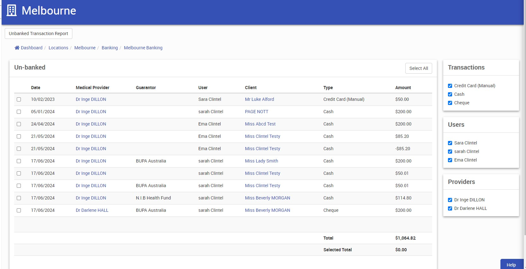The height and width of the screenshot is (269, 526).
Task: Click the User column header
Action: pos(203,88)
